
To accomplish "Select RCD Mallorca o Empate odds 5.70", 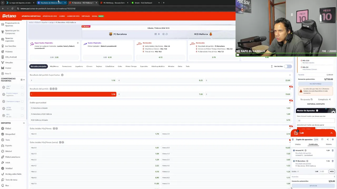I will (x=160, y=120).
